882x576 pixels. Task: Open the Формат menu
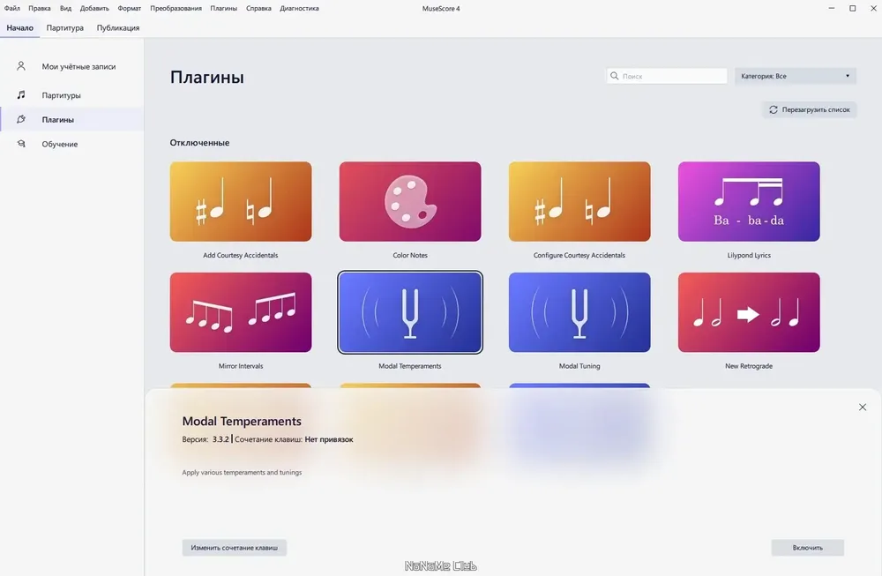pyautogui.click(x=130, y=9)
